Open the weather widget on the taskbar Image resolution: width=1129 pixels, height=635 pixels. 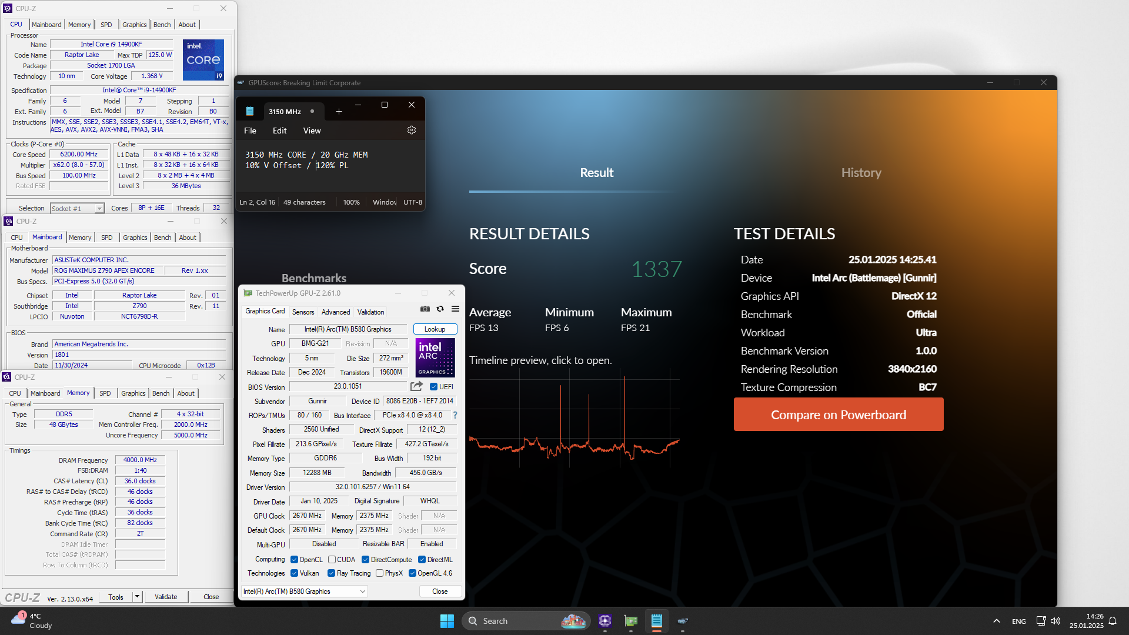pyautogui.click(x=32, y=621)
